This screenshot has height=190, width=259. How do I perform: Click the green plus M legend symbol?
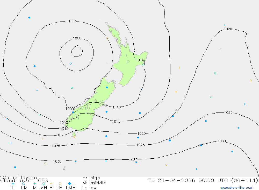pyautogui.click(x=34, y=184)
